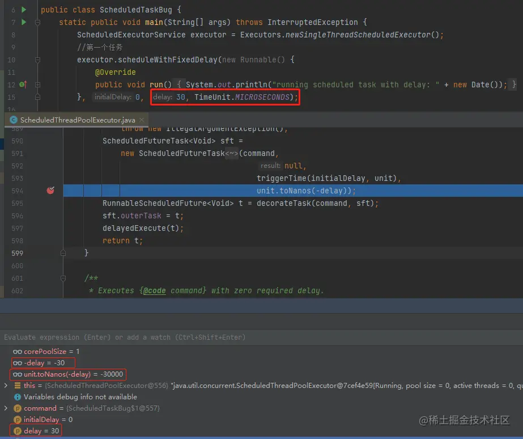Image resolution: width=523 pixels, height=439 pixels.
Task: Select the -delay watch glasses icon
Action: coord(18,363)
